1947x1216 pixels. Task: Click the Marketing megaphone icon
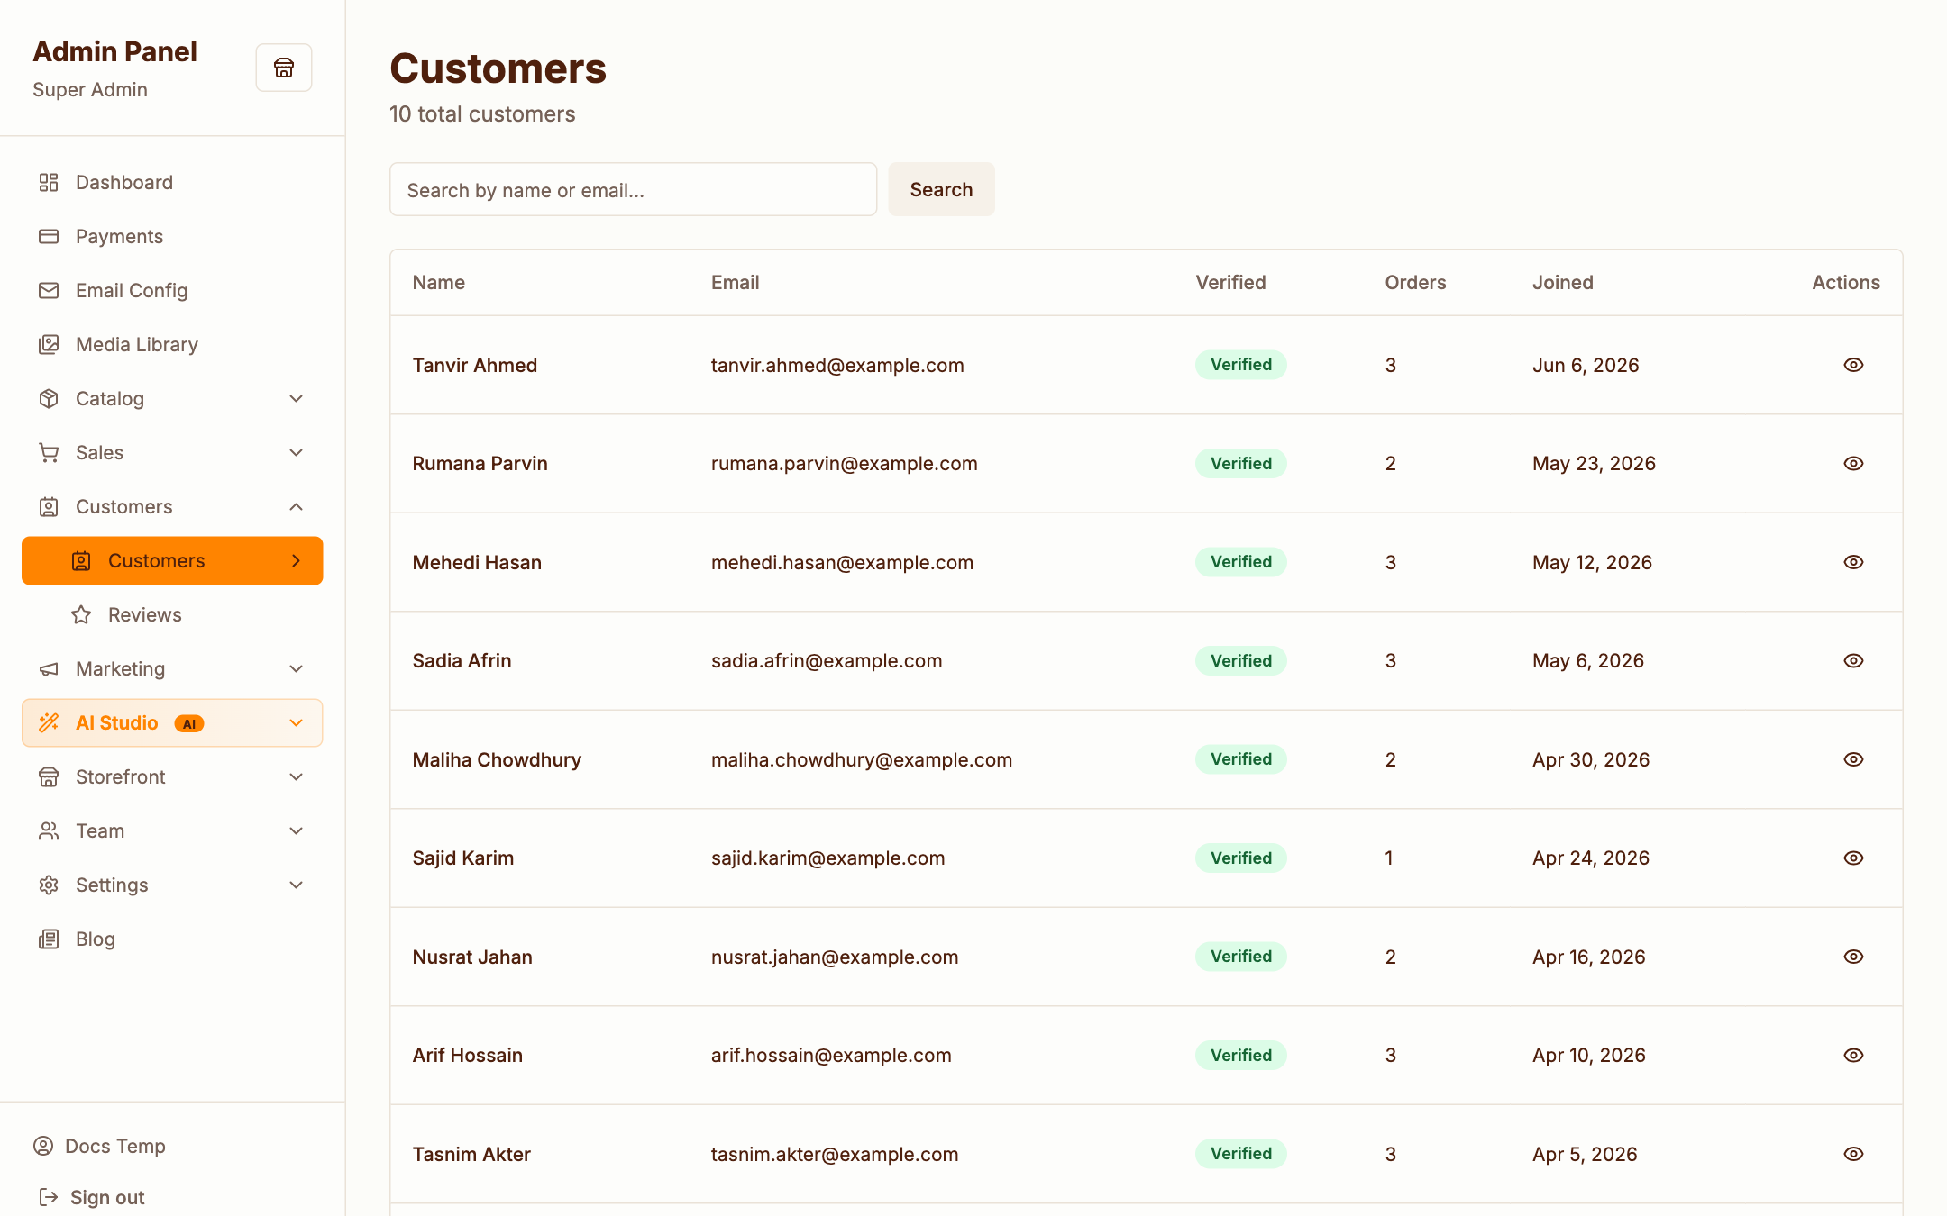pyautogui.click(x=49, y=669)
